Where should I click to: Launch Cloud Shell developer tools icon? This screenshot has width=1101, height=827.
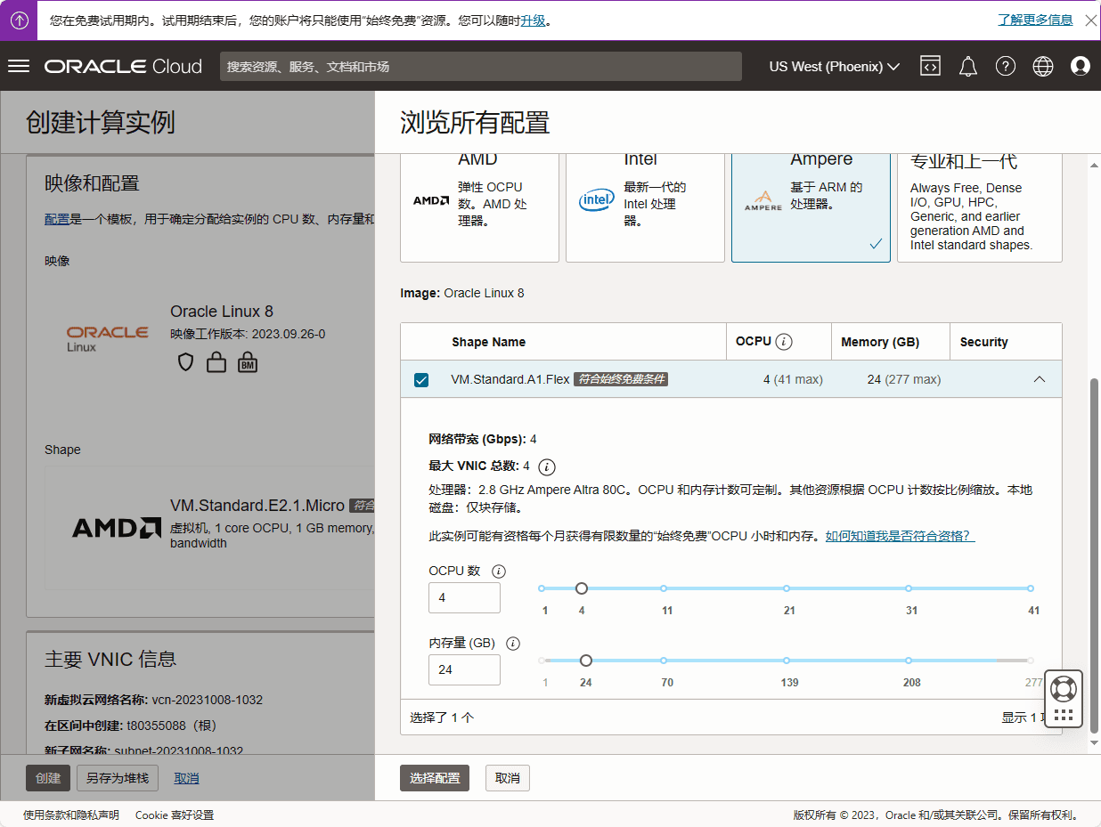pos(930,67)
